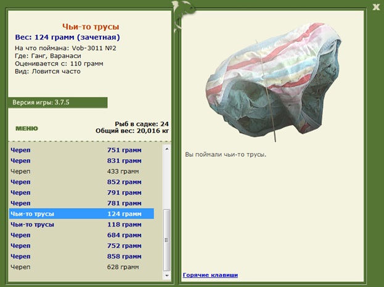This screenshot has height=287, width=384.
Task: Click the scrollbar up arrow in the catch list
Action: (x=167, y=149)
